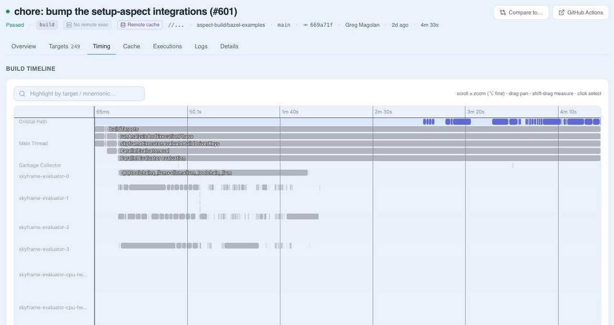Switch to the Targets 249 tab

coord(65,46)
